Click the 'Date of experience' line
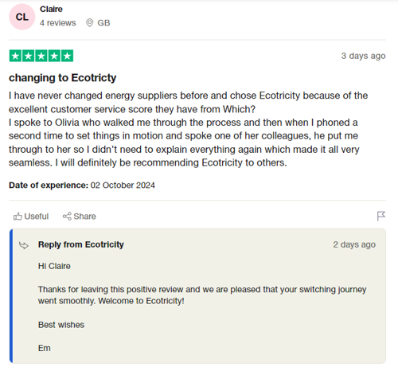398x375 pixels. [x=82, y=185]
